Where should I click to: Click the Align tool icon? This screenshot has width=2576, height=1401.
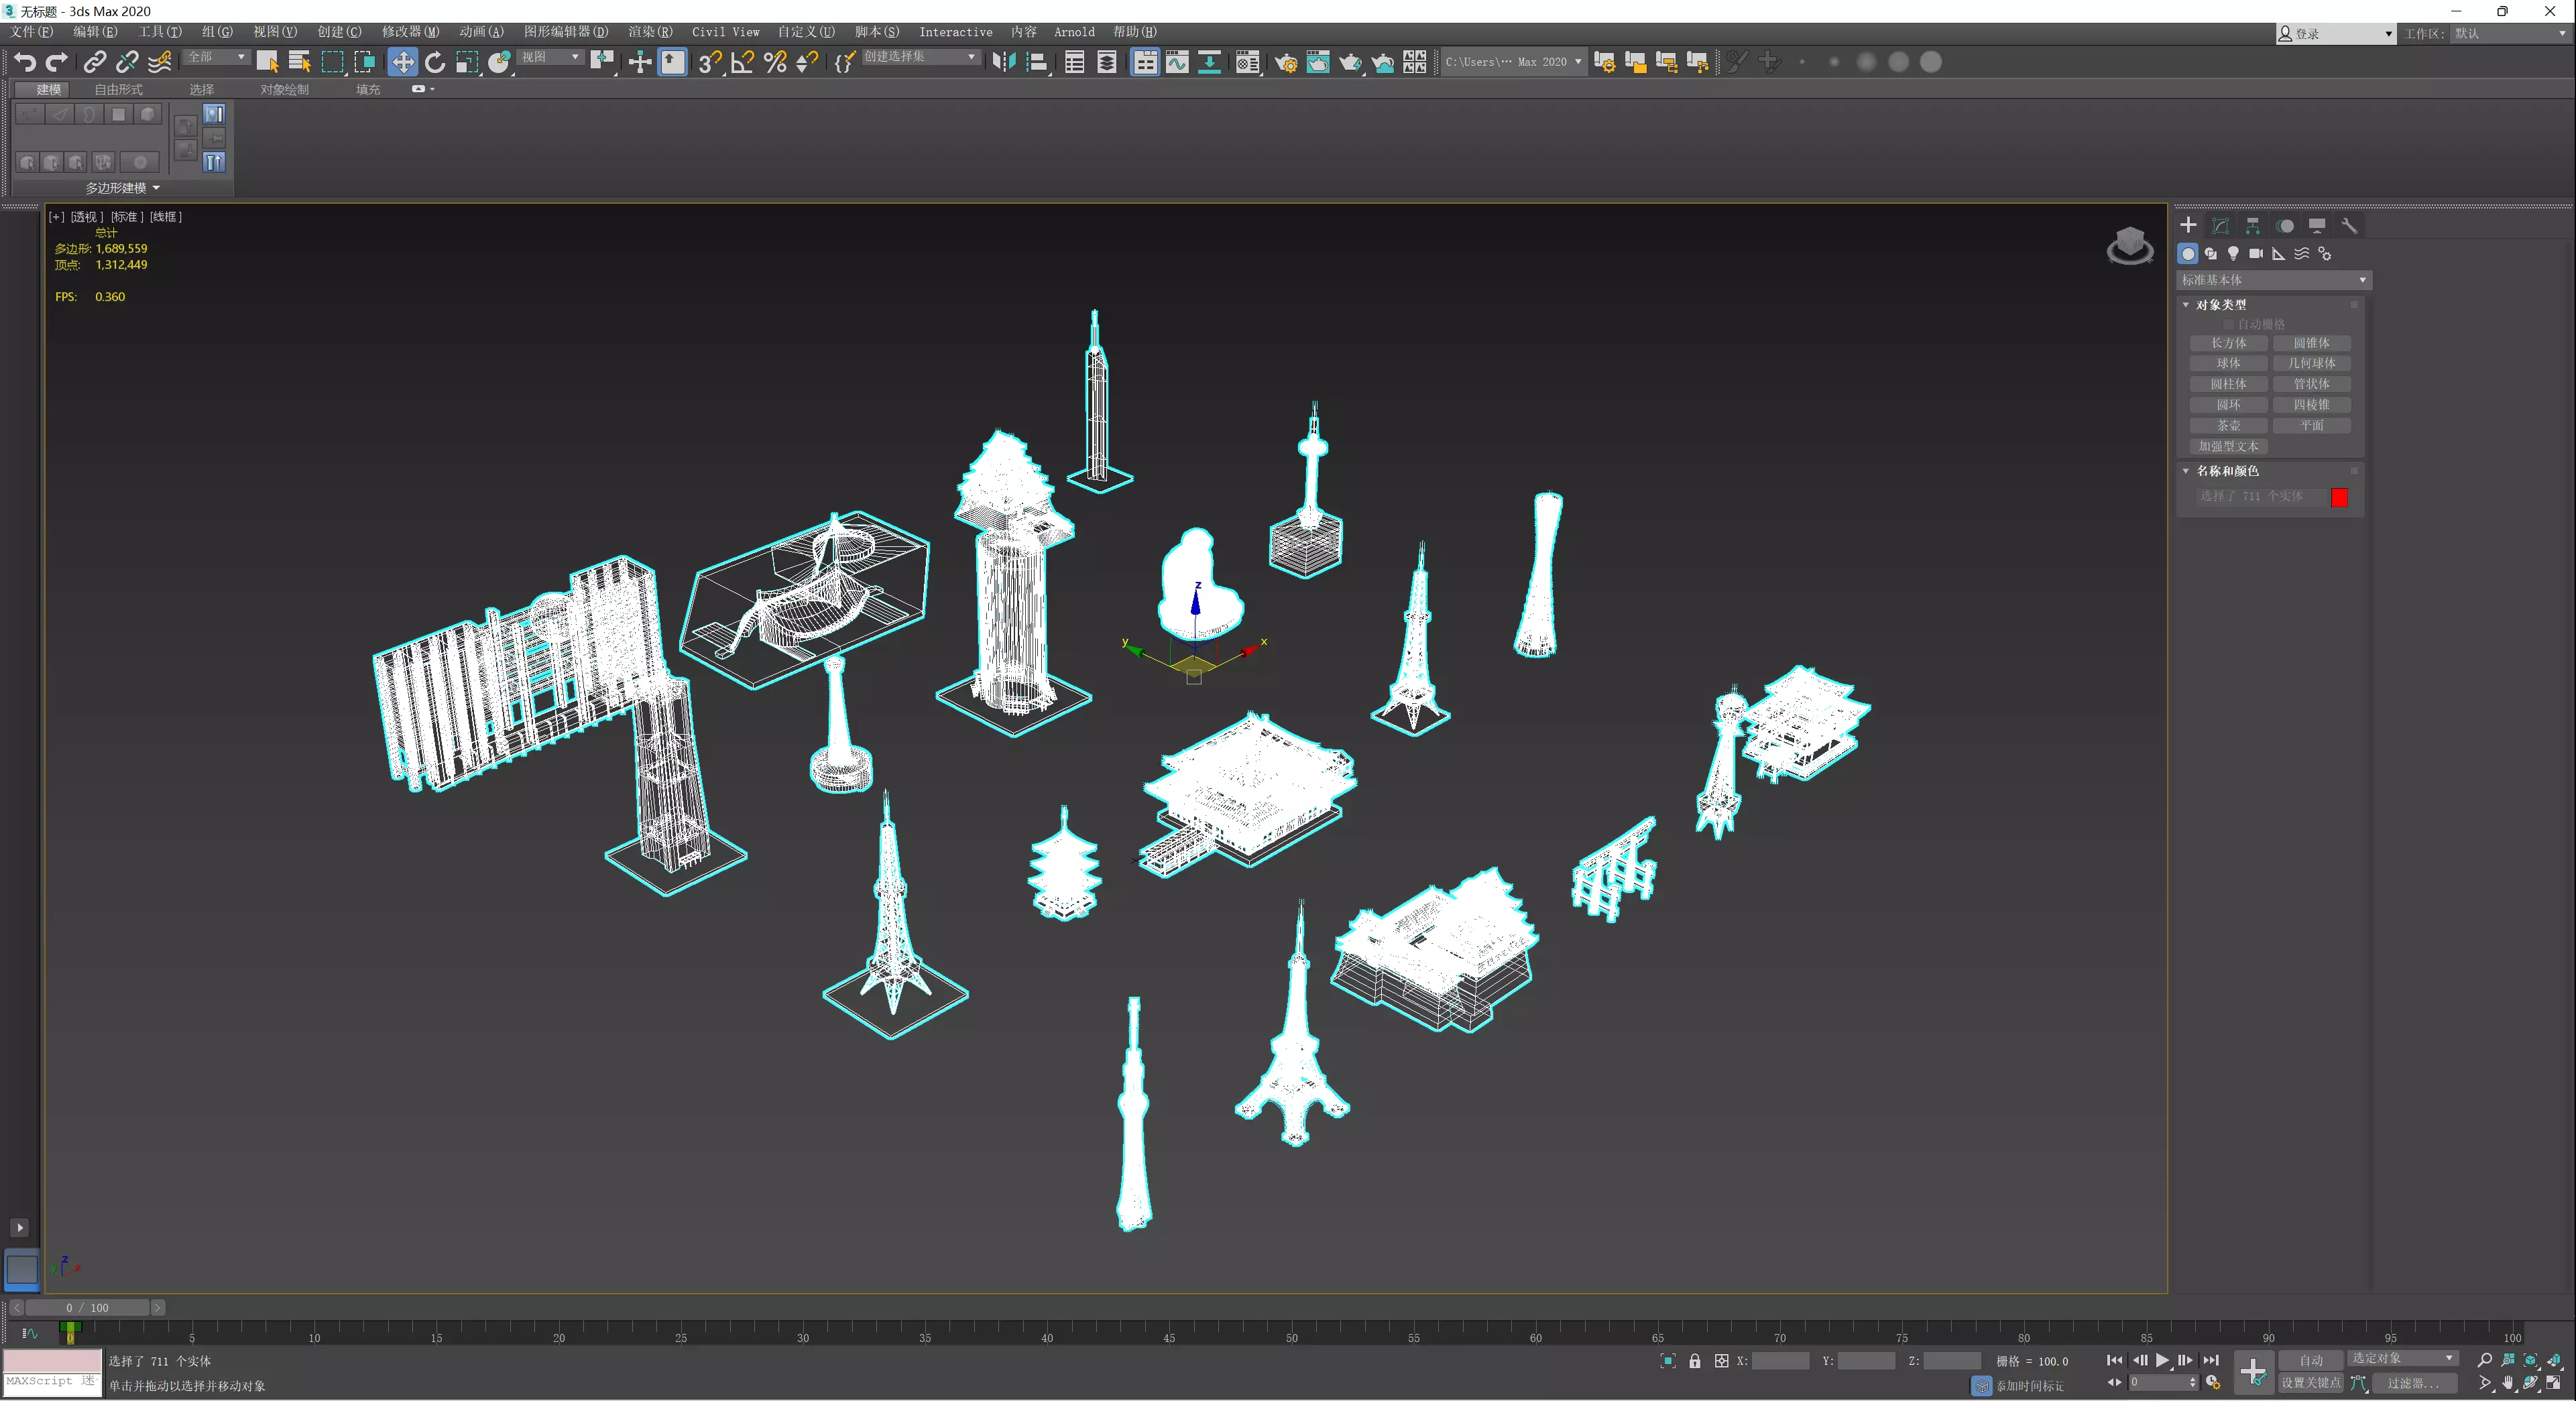pos(1037,62)
